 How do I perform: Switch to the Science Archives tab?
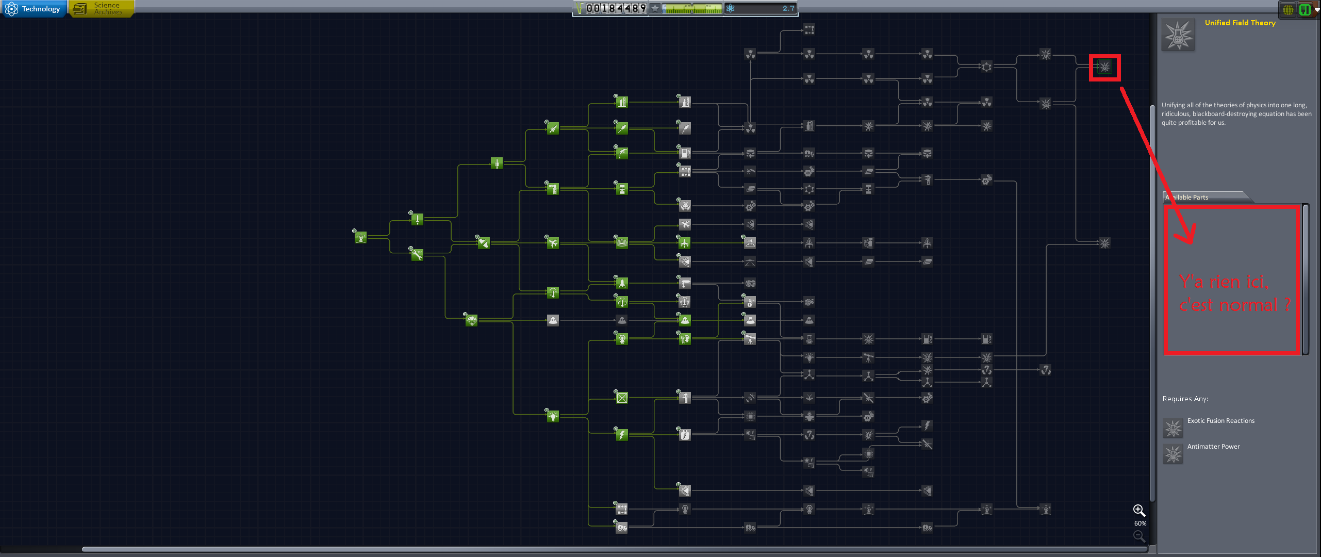[101, 8]
